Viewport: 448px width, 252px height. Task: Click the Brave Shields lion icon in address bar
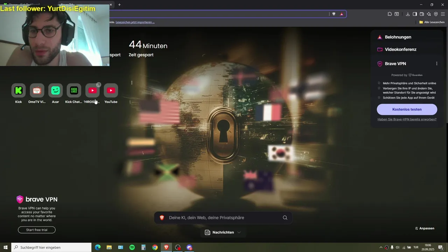[334, 14]
